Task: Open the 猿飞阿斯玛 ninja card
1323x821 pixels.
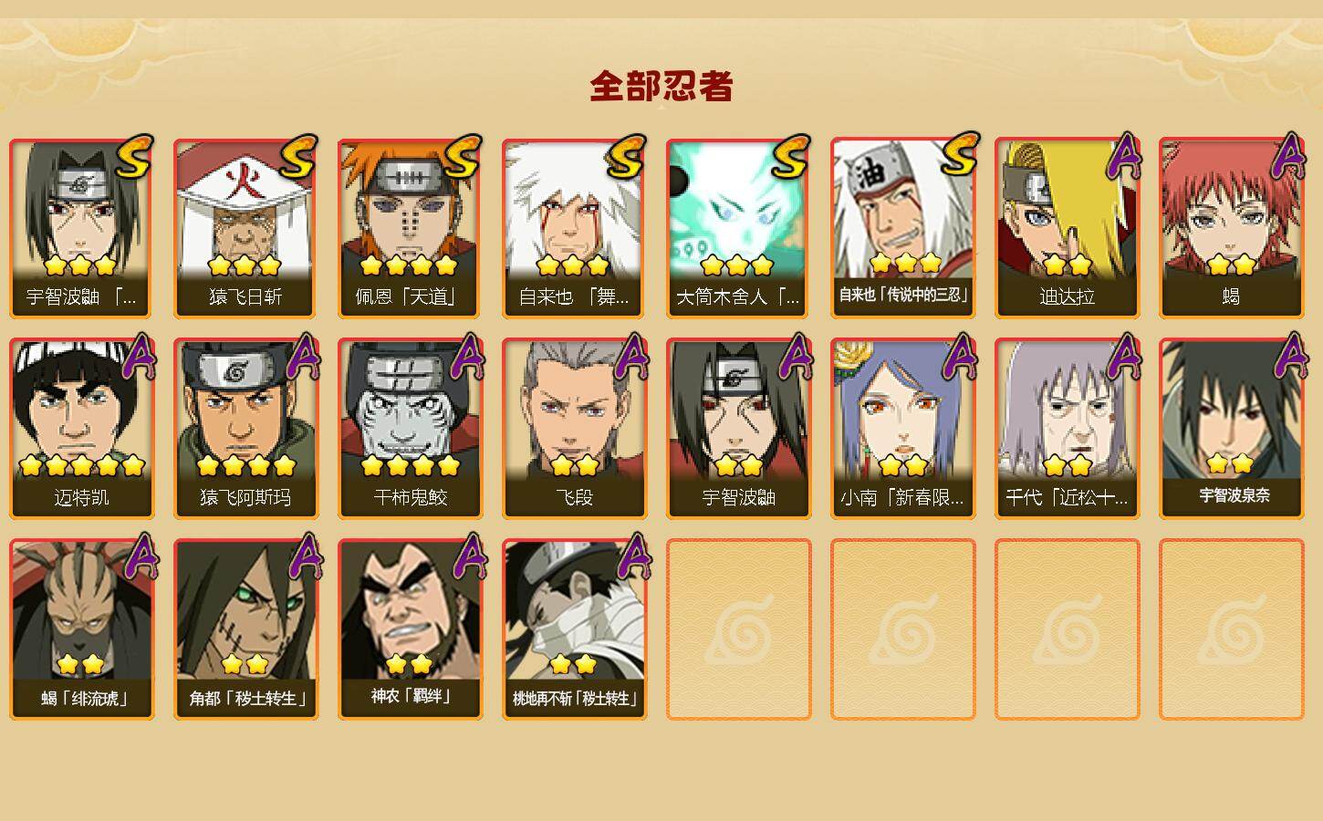Action: click(x=245, y=429)
